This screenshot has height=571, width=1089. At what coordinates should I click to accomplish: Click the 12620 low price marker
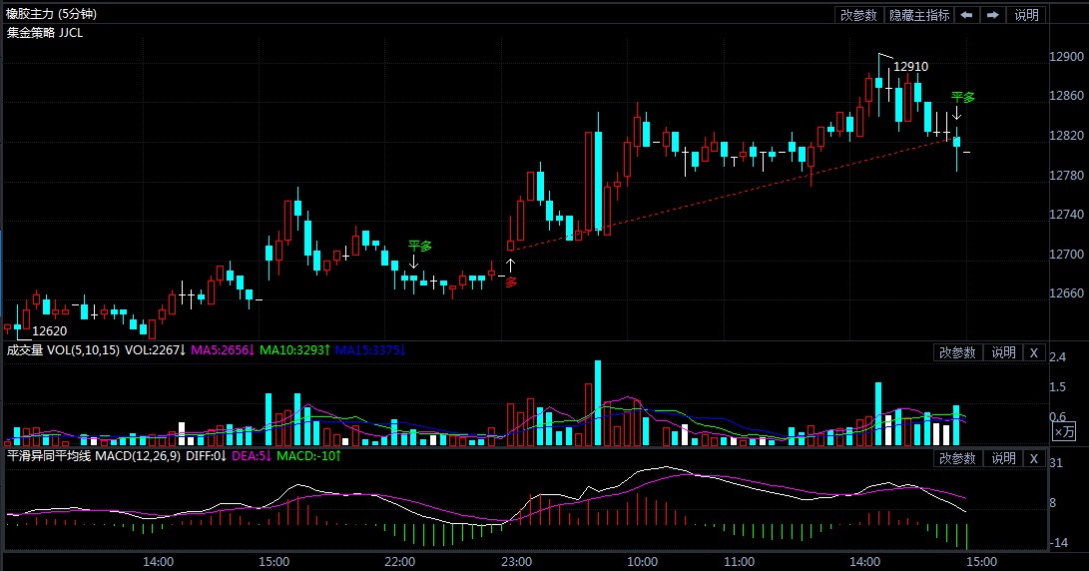tap(49, 330)
